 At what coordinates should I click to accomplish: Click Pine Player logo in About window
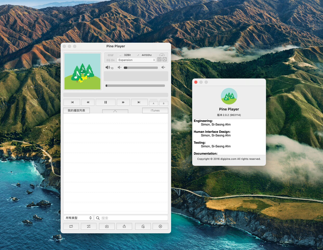(229, 96)
